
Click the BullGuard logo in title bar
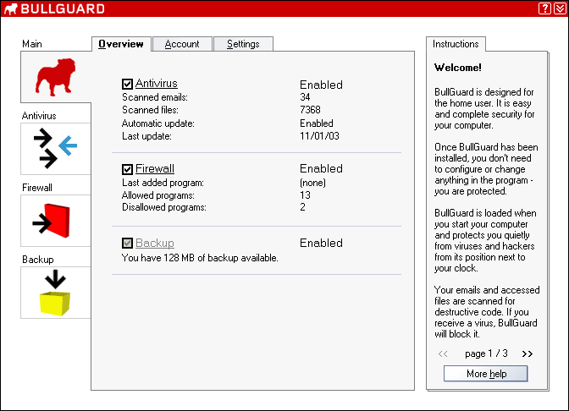[54, 8]
